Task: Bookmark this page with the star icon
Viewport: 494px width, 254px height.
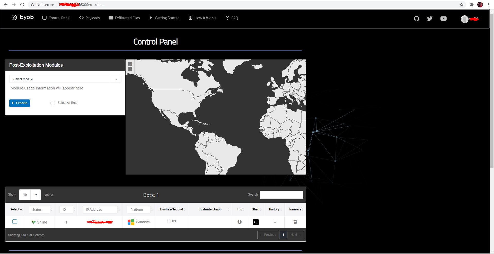Action: pyautogui.click(x=461, y=4)
